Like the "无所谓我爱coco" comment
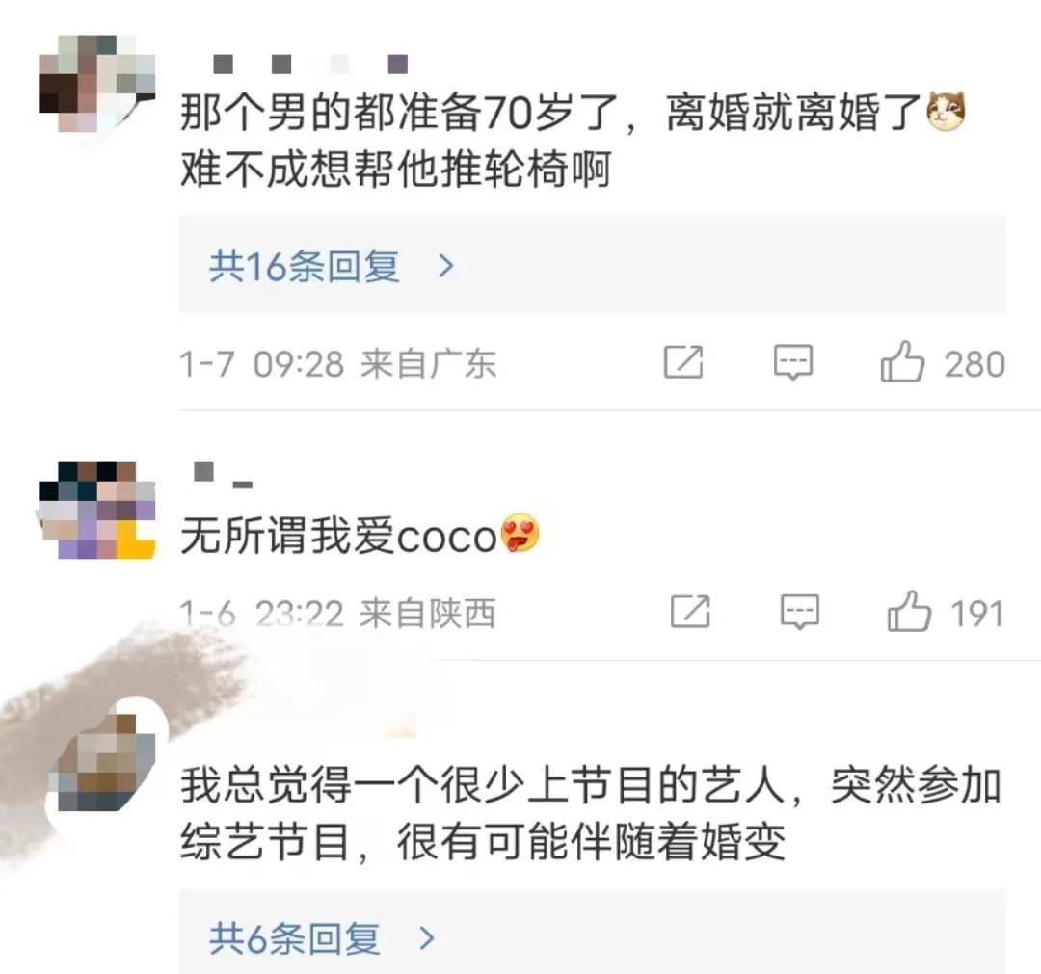The height and width of the screenshot is (974, 1041). click(909, 611)
